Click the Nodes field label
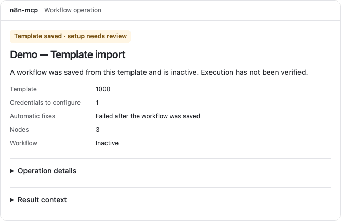This screenshot has width=341, height=221. pyautogui.click(x=19, y=129)
